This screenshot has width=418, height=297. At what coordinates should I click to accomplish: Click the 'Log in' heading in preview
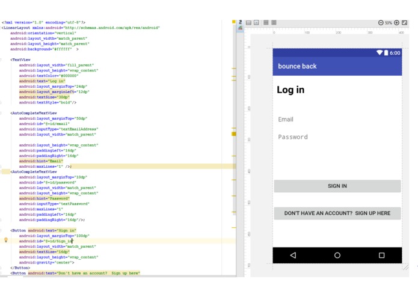click(x=290, y=90)
